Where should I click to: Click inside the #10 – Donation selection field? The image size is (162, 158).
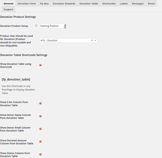coord(68,40)
